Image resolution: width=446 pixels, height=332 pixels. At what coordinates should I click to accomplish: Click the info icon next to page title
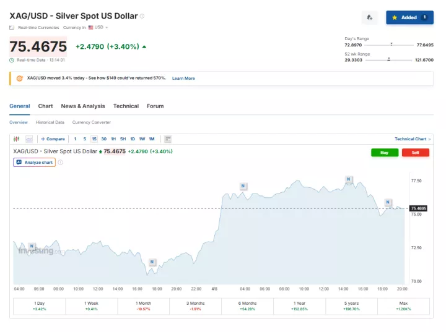(x=142, y=16)
